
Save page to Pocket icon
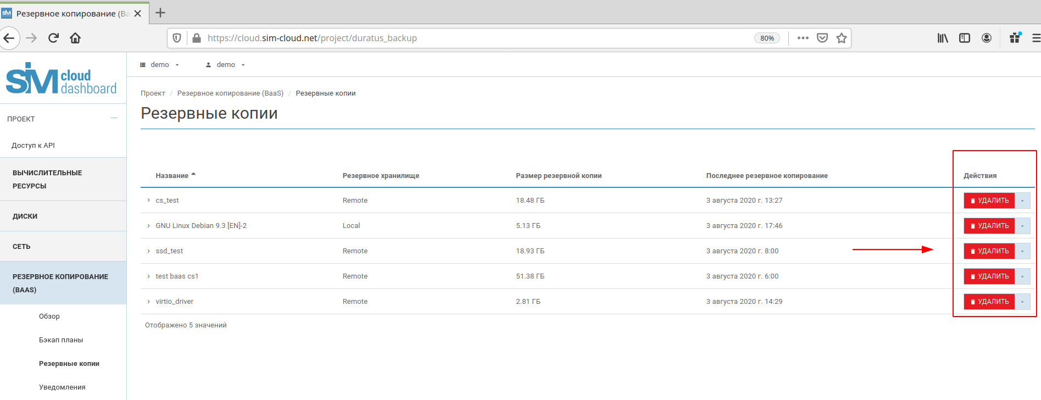822,38
